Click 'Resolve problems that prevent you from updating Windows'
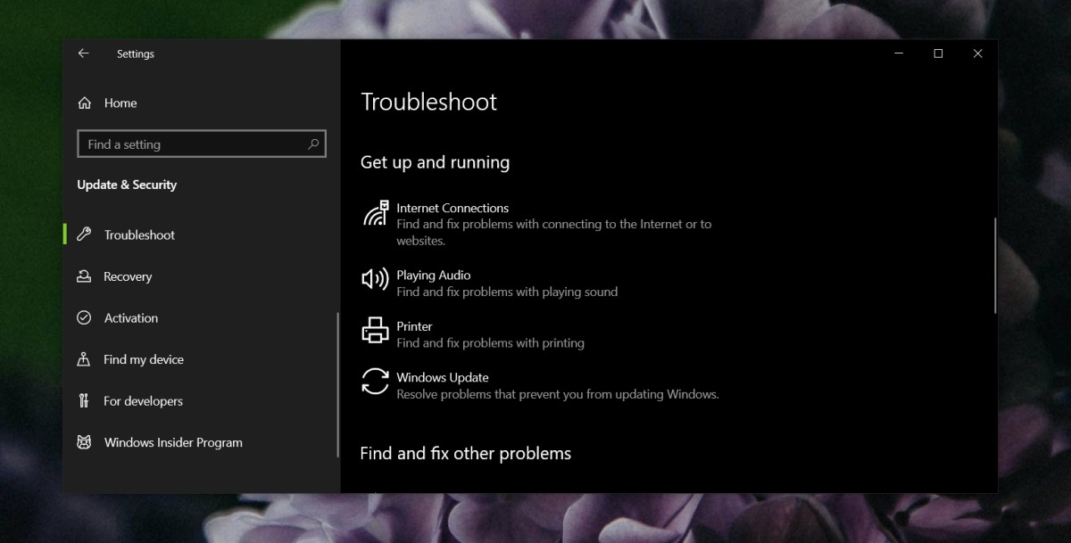 (558, 394)
